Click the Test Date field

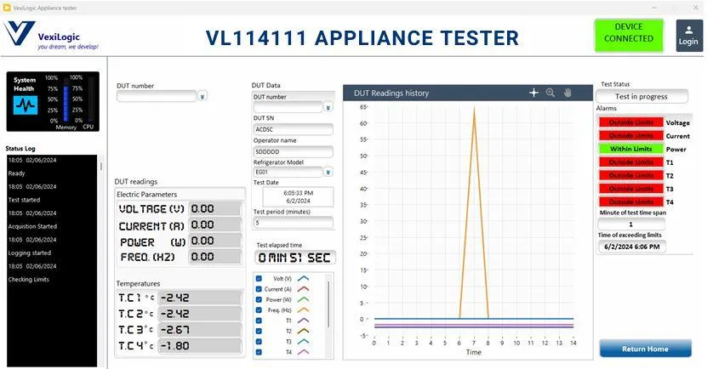click(x=298, y=196)
